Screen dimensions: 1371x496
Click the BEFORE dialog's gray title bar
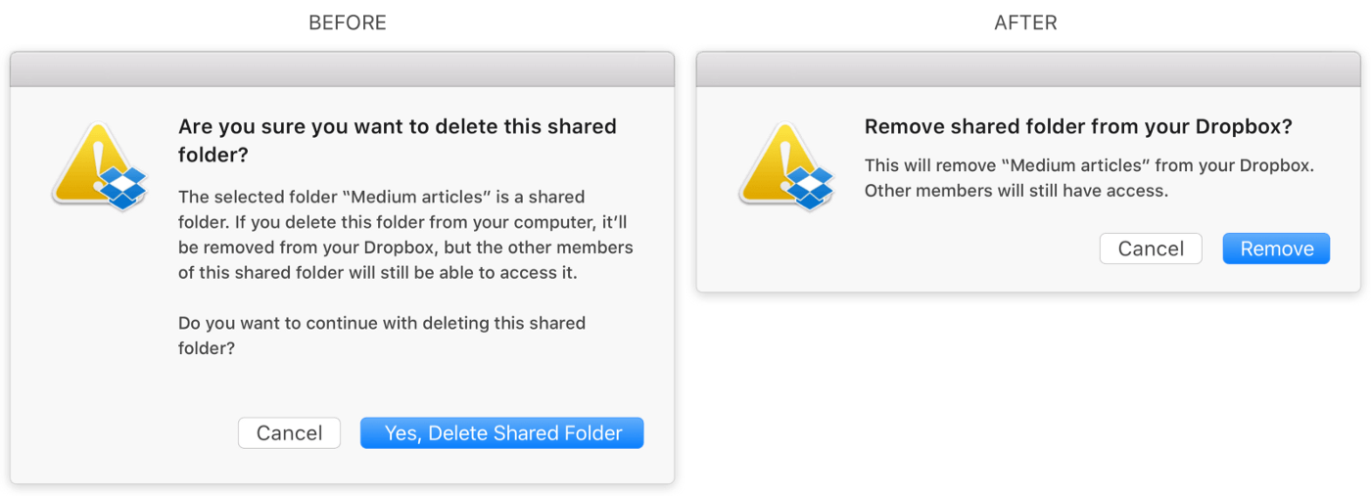click(x=342, y=69)
